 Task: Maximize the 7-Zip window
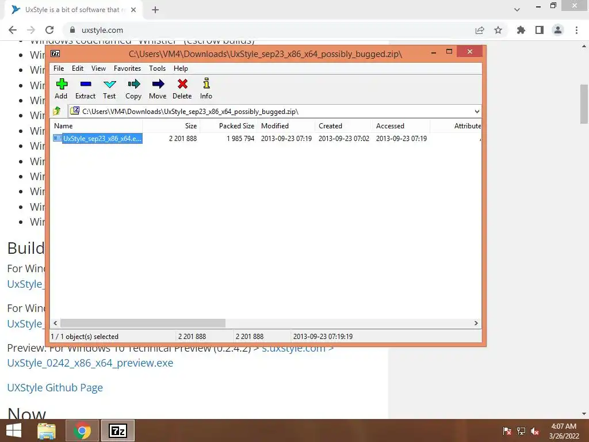(449, 51)
